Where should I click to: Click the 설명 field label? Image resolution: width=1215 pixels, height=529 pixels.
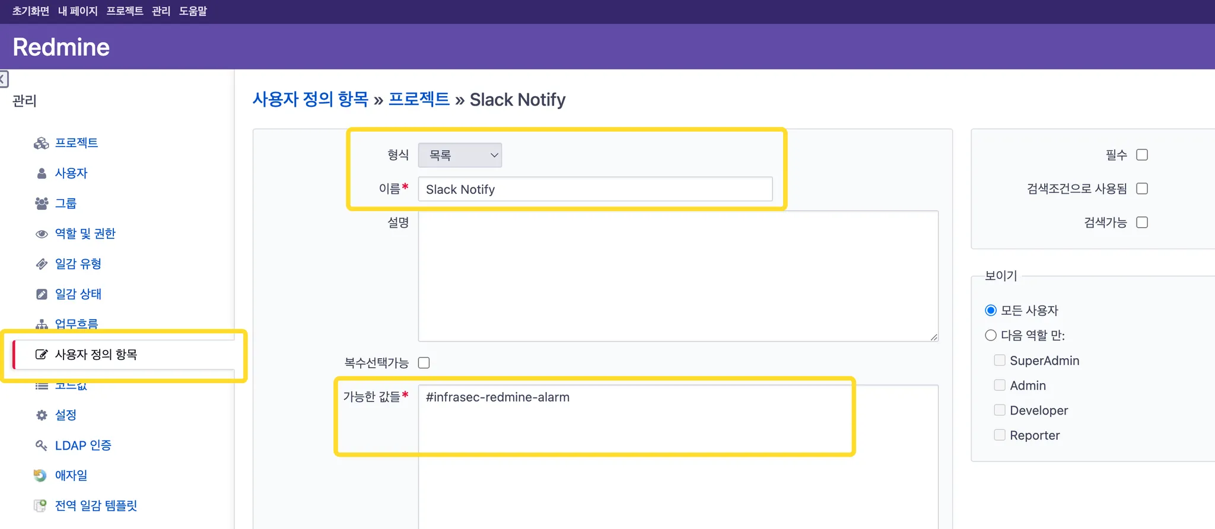pyautogui.click(x=398, y=222)
